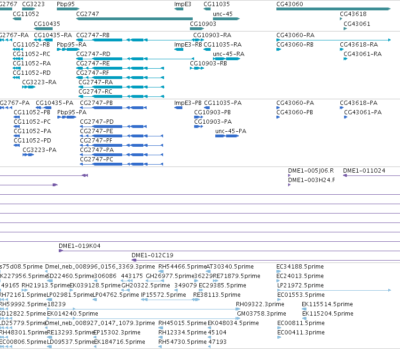Select EST label "GM03758.3prime"
Screen dimensions: 400x349
pos(261,314)
